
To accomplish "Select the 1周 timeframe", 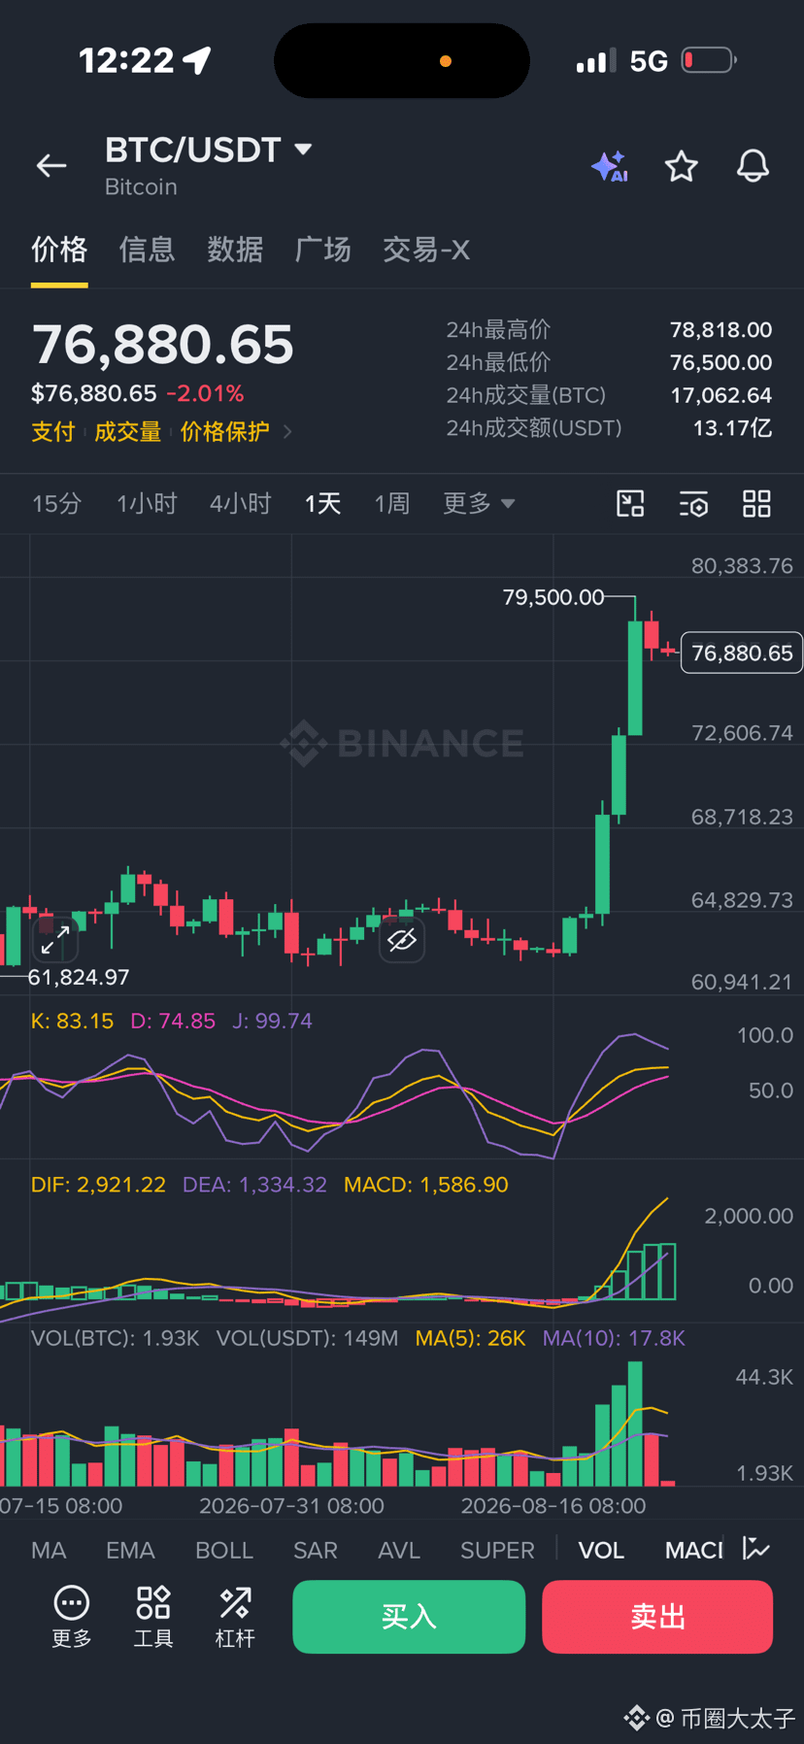I will pyautogui.click(x=392, y=503).
